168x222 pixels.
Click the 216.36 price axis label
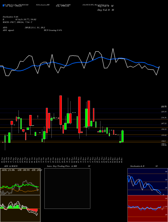164,118
